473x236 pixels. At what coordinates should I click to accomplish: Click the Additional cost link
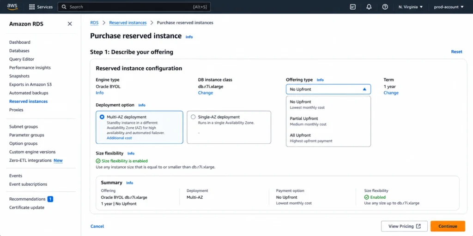[119, 138]
